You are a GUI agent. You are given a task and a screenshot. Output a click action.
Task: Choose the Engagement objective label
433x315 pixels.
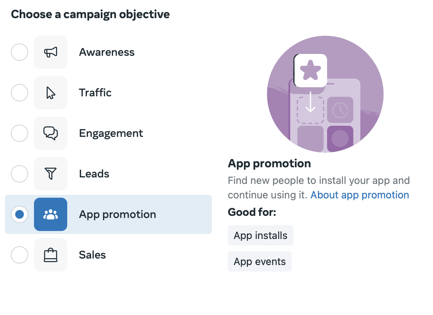click(x=111, y=133)
